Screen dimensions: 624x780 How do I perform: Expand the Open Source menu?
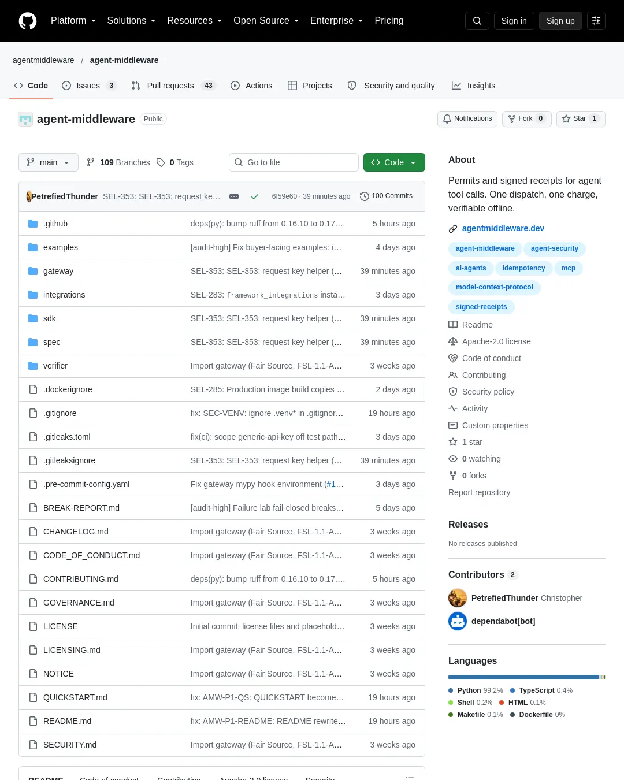pyautogui.click(x=266, y=21)
